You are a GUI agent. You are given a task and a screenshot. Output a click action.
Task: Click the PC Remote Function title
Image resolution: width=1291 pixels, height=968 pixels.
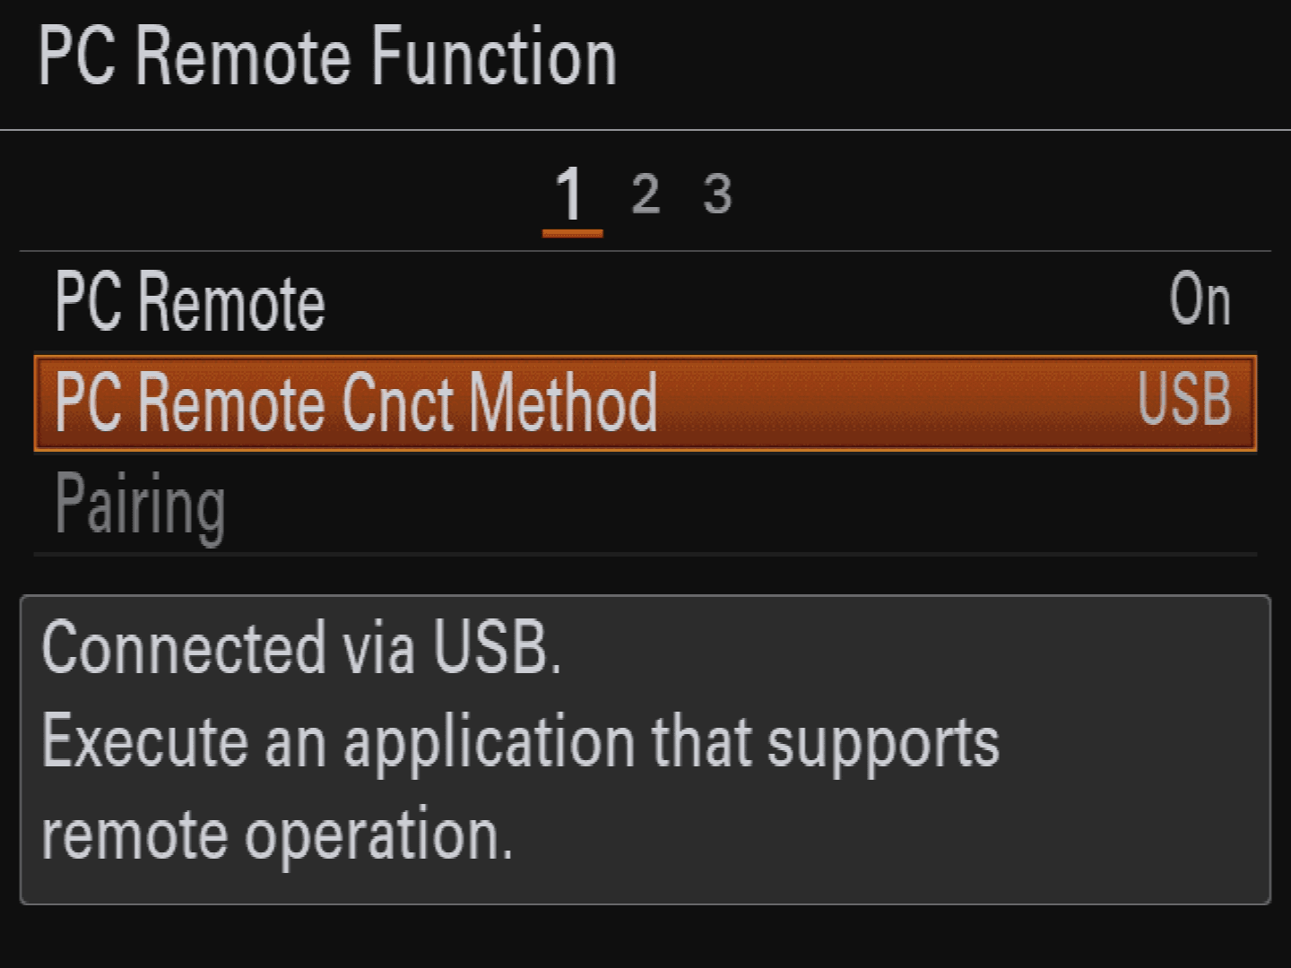point(327,57)
